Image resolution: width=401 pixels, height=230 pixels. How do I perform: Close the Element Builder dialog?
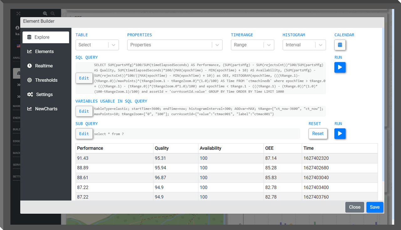tap(355, 207)
